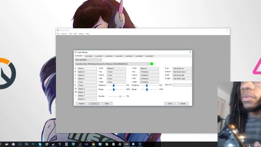The image size is (261, 147).
Task: Select the r-up mapping field
Action: point(149,72)
